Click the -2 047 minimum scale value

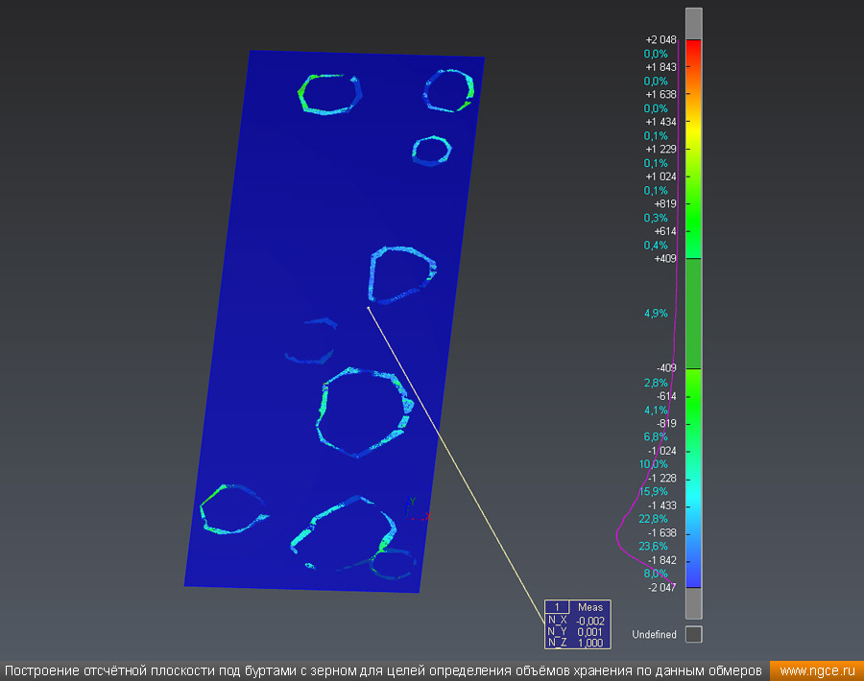[660, 587]
